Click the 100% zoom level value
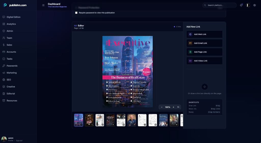 pyautogui.click(x=168, y=107)
